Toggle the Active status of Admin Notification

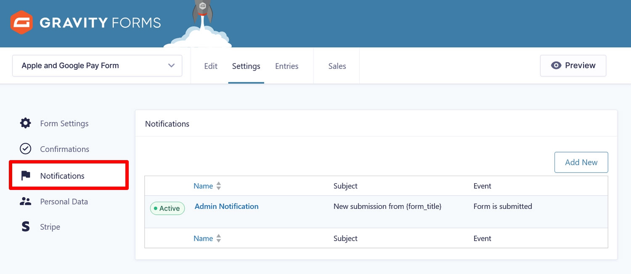[167, 208]
